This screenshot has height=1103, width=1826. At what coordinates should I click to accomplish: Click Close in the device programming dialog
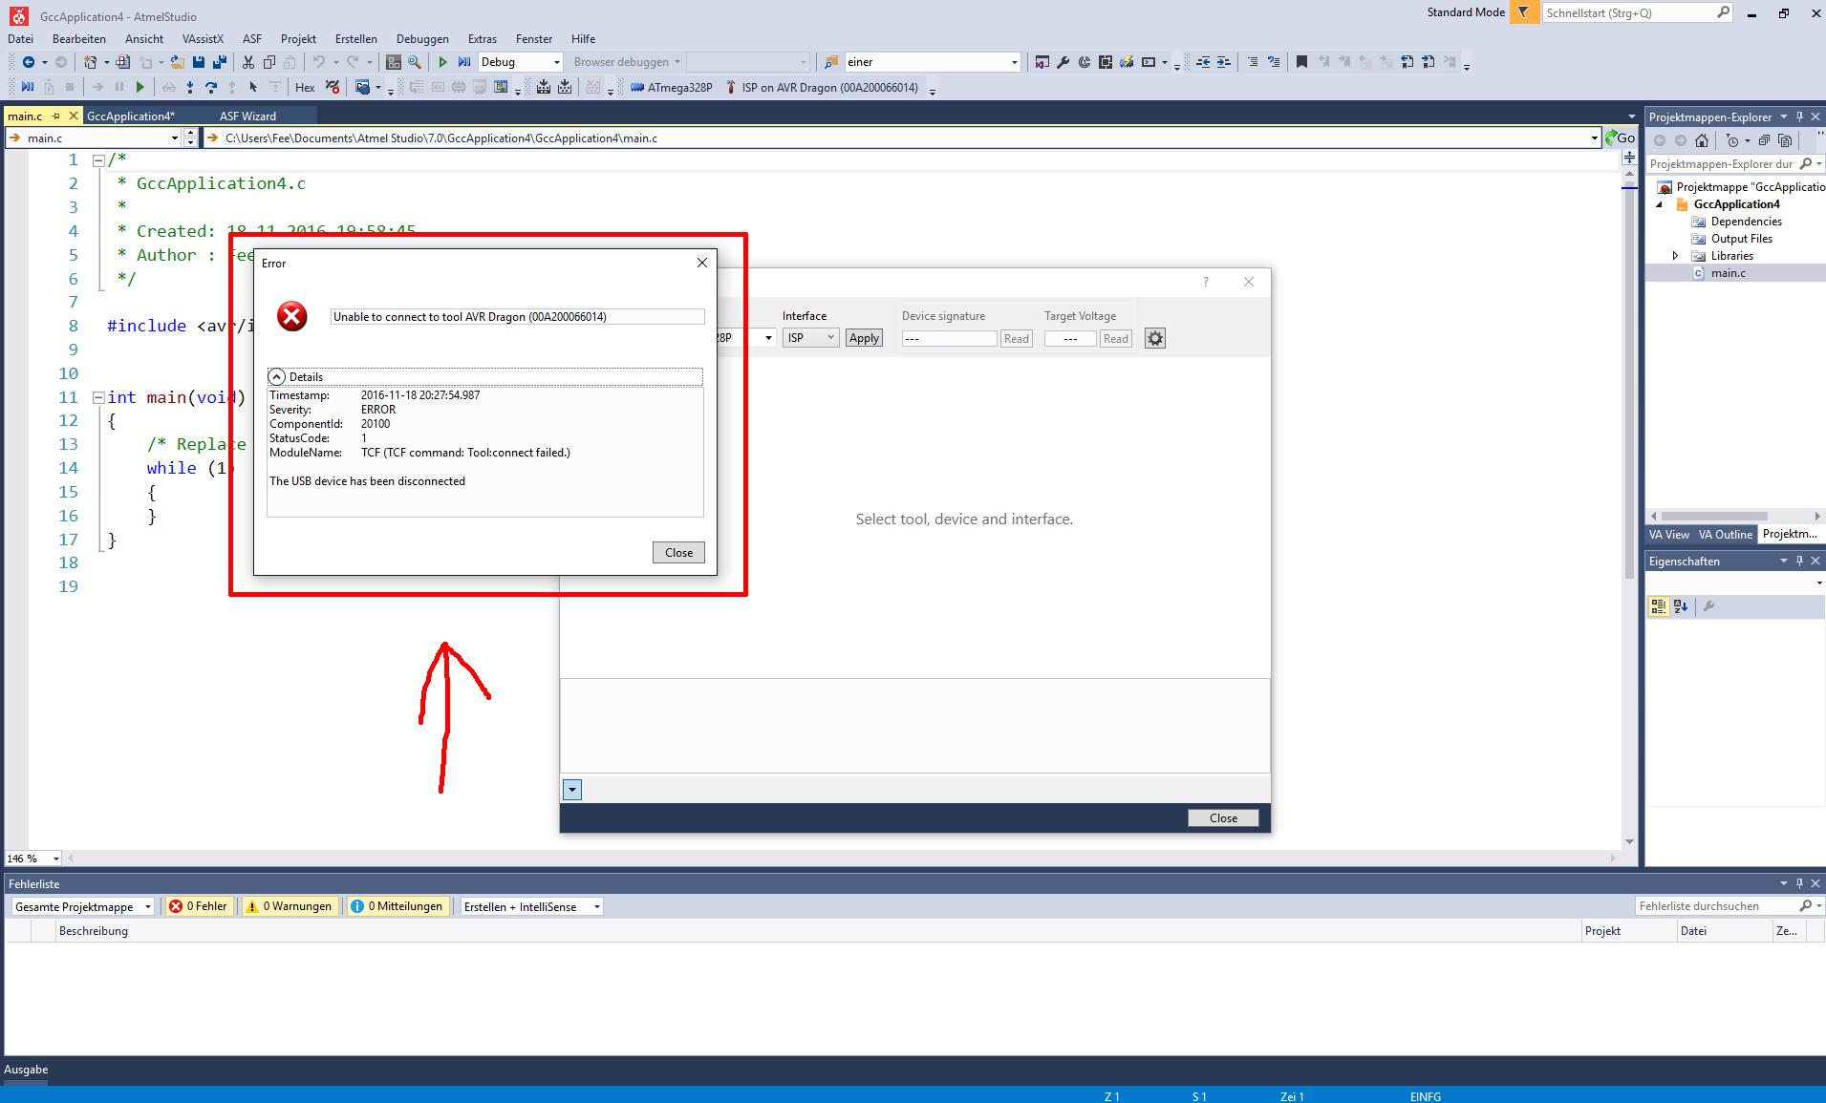pyautogui.click(x=1223, y=818)
